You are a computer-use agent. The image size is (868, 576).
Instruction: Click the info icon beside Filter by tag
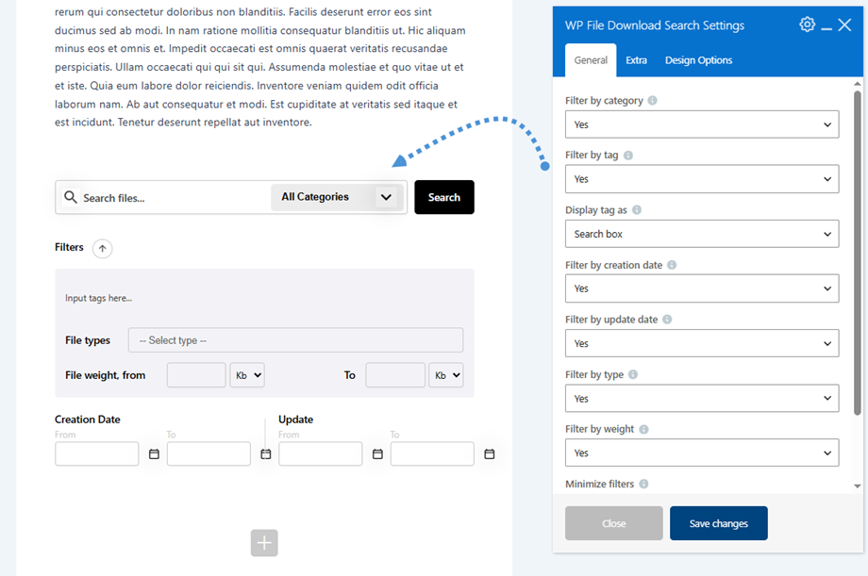(x=627, y=155)
